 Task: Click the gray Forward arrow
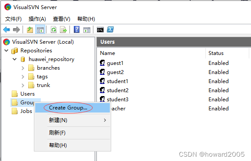pyautogui.click(x=17, y=30)
